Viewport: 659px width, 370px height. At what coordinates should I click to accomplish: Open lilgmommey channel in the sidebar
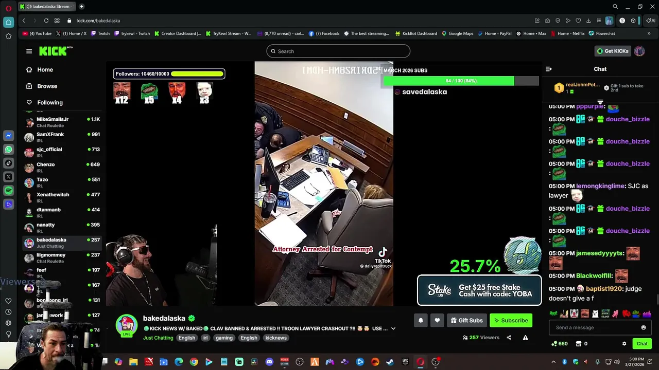pos(62,257)
